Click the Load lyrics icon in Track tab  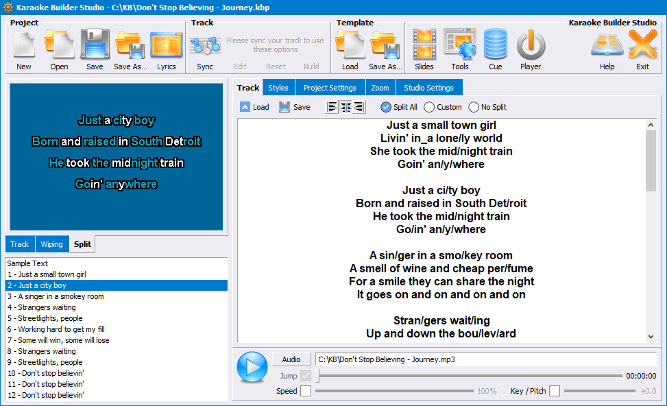245,107
